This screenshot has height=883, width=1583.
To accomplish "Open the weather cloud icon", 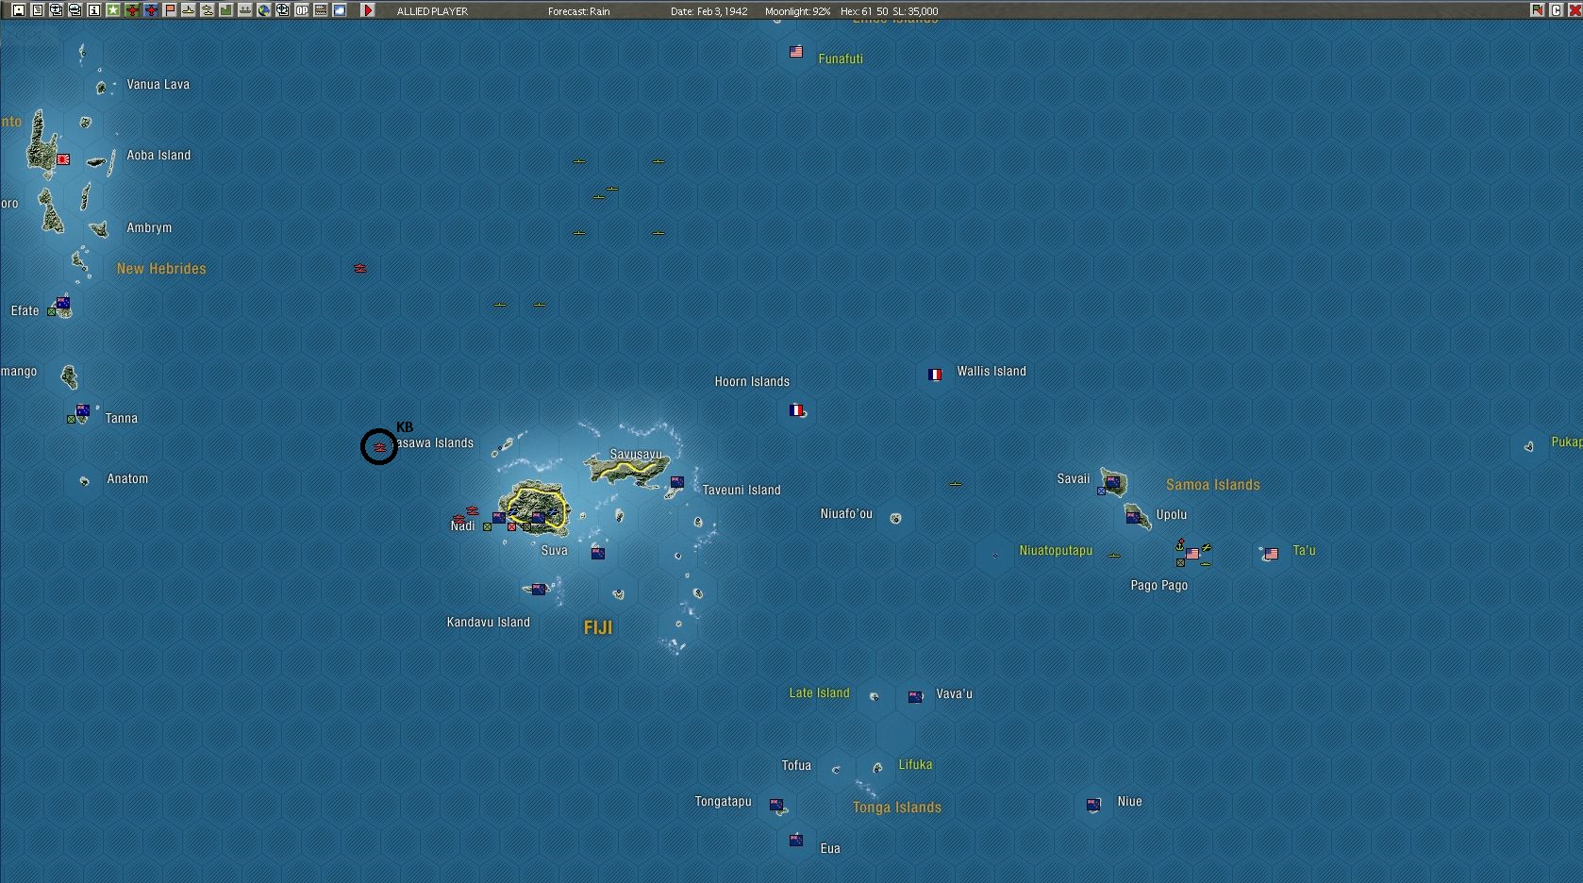I will tap(340, 10).
